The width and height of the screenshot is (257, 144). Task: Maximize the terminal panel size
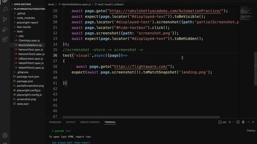[249, 122]
